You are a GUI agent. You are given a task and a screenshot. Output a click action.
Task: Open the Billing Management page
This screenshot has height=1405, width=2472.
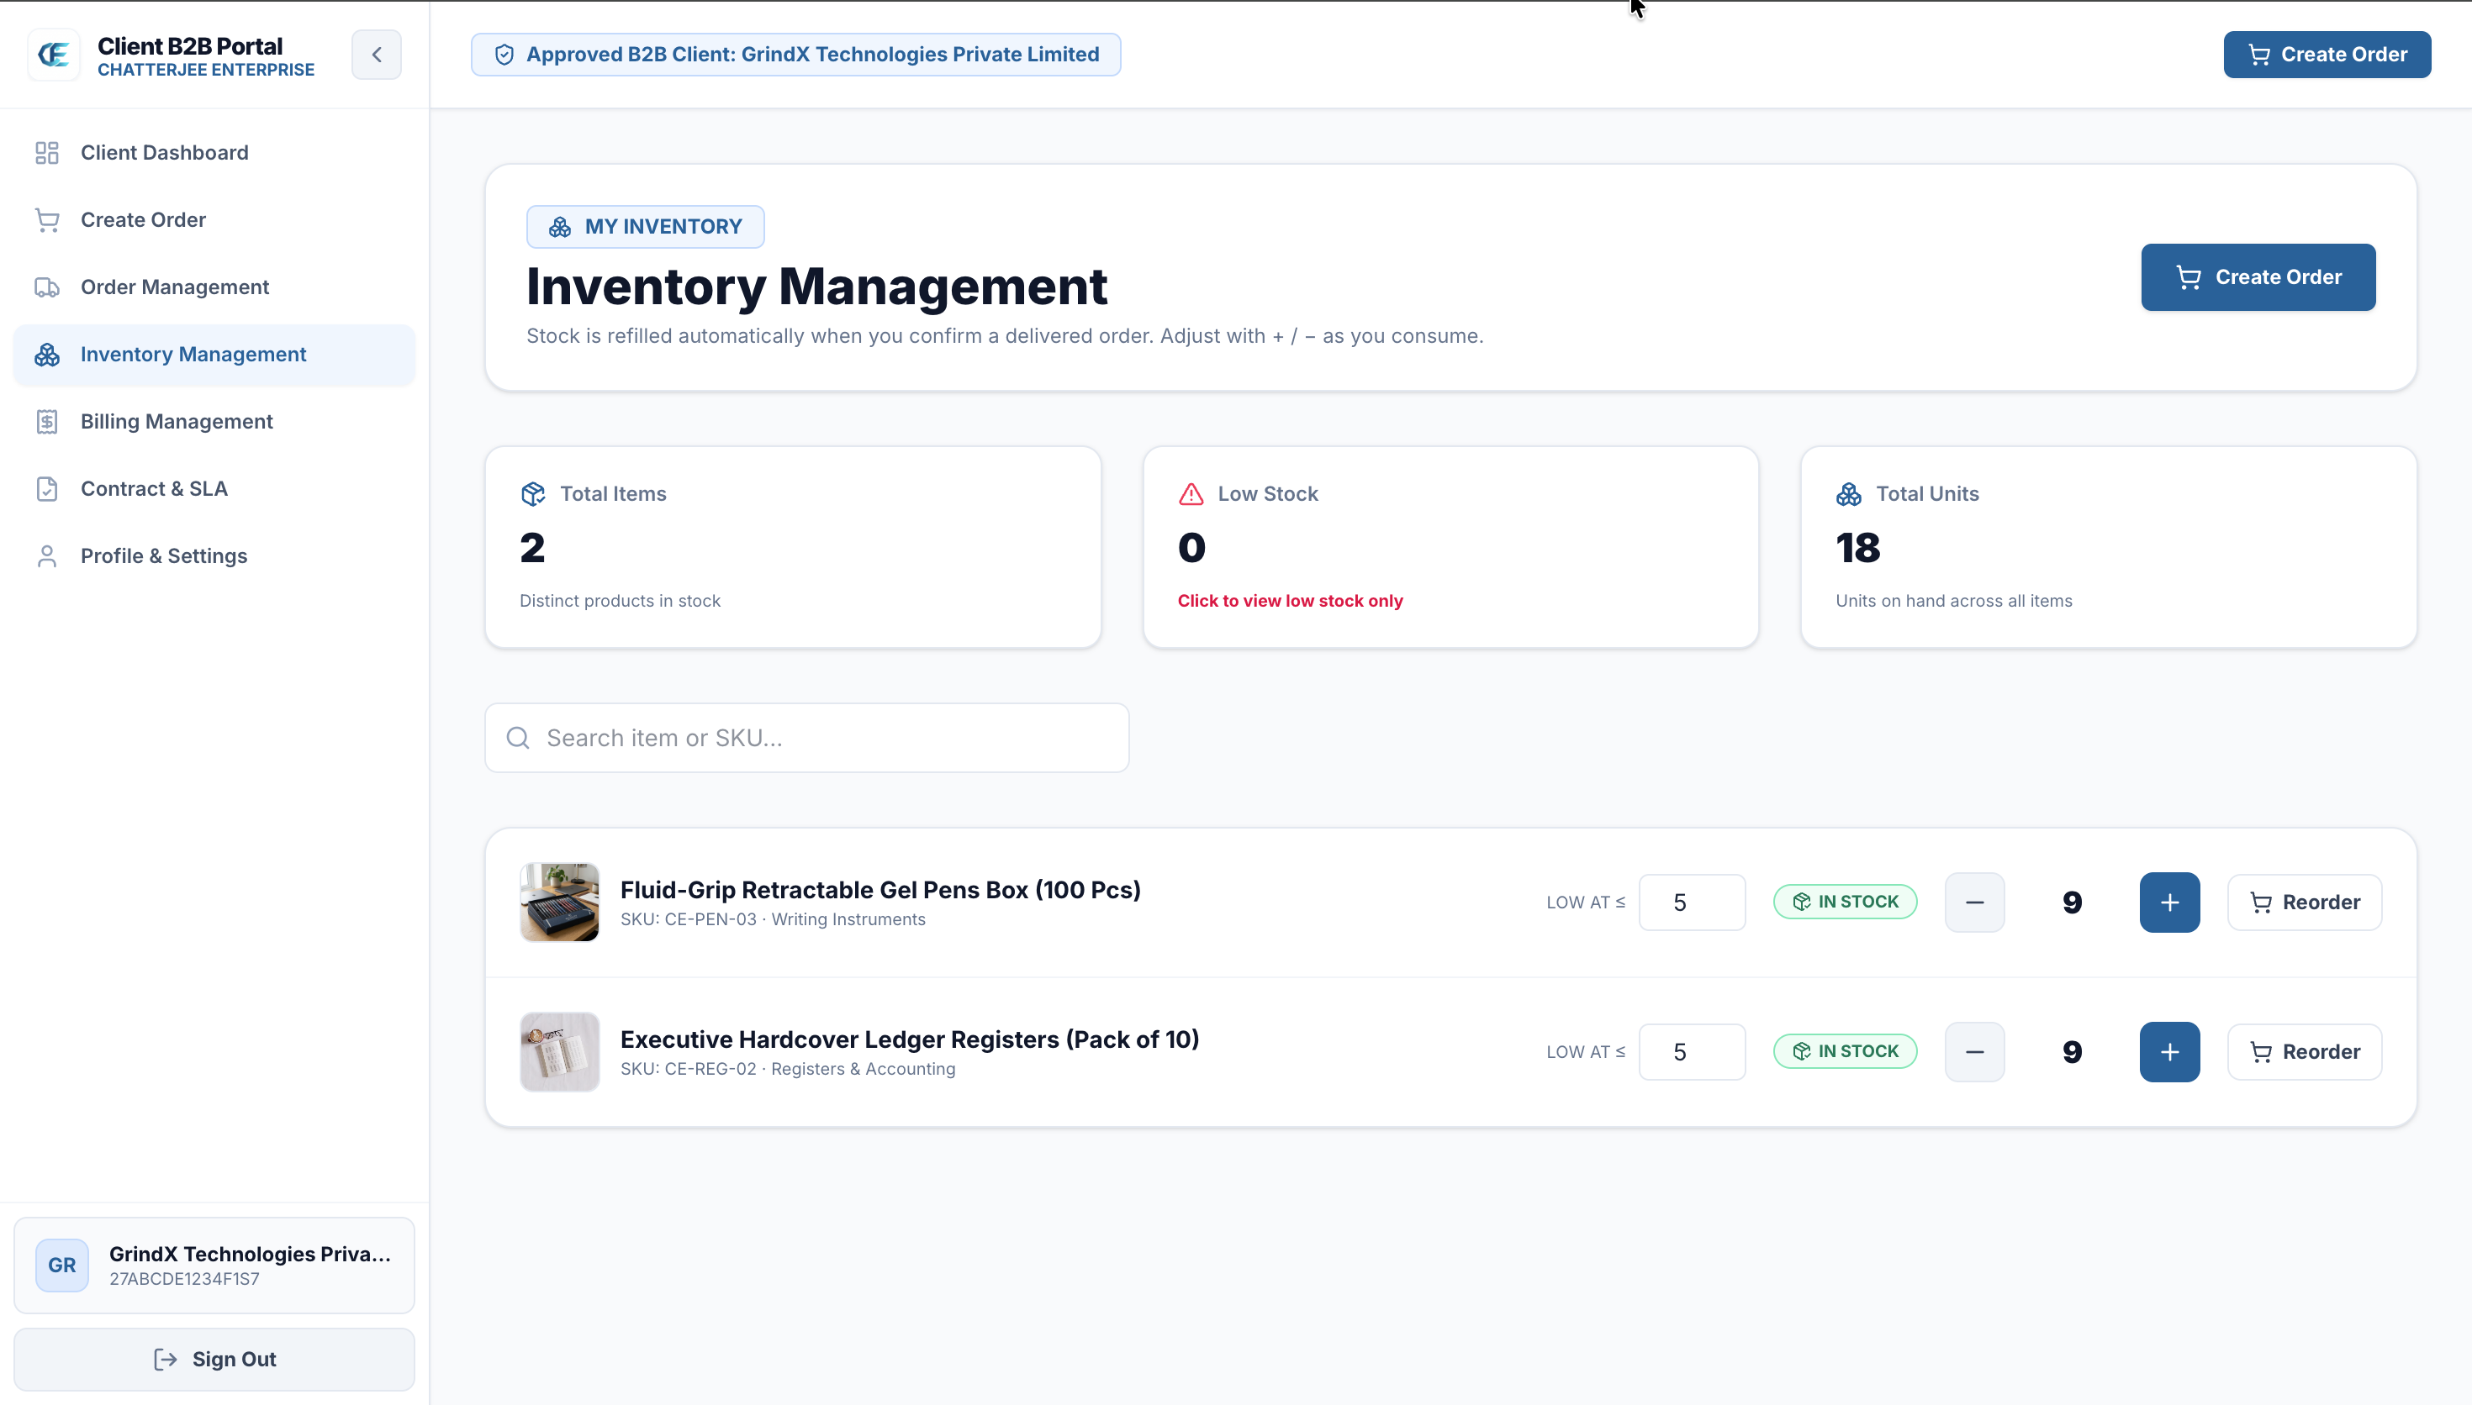click(x=214, y=422)
